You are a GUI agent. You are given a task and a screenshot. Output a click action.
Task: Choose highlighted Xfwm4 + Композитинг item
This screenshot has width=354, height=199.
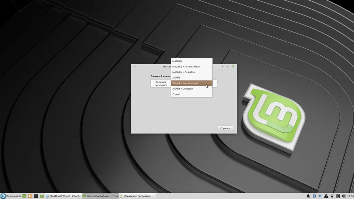coord(192,83)
